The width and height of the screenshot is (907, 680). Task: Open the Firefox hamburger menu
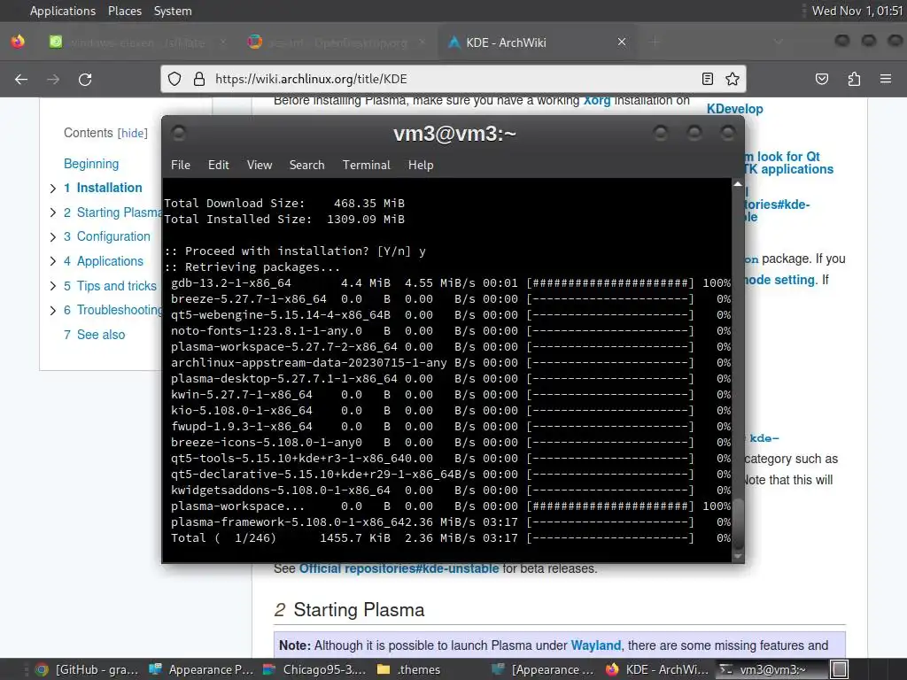click(886, 79)
